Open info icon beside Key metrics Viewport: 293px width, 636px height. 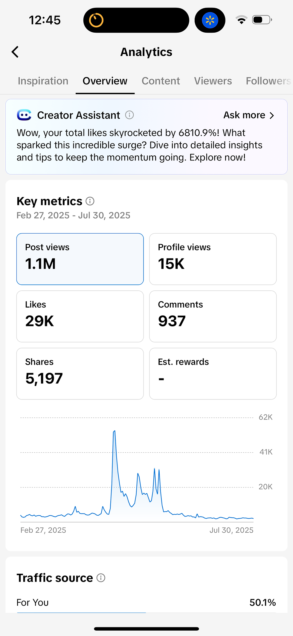click(90, 201)
